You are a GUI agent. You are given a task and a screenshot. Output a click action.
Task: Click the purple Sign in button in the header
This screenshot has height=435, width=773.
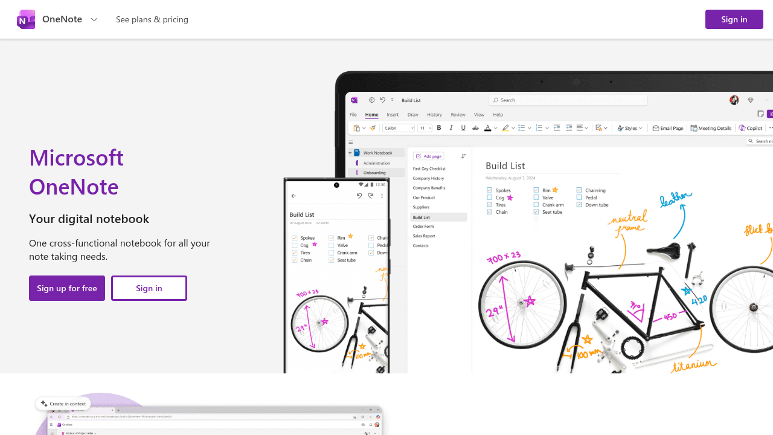[734, 19]
